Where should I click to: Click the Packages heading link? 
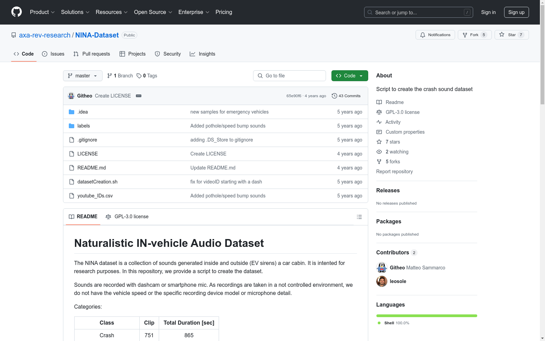tap(389, 221)
